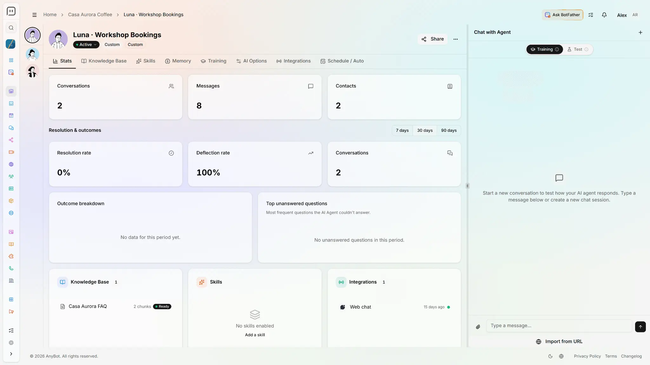Open the checklist icon next to Ask BotFather
Screen dimensions: 650x365
click(x=591, y=15)
